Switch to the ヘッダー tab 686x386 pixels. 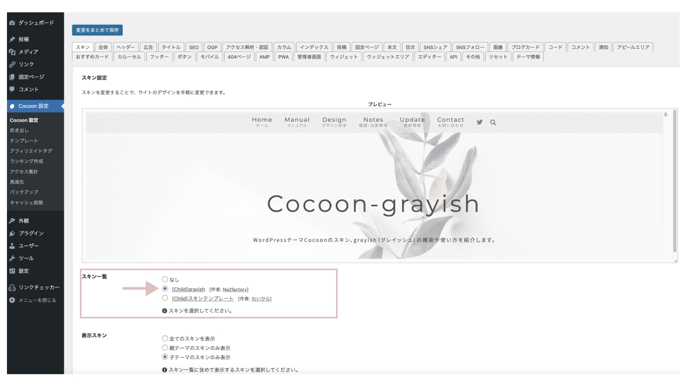pyautogui.click(x=126, y=47)
